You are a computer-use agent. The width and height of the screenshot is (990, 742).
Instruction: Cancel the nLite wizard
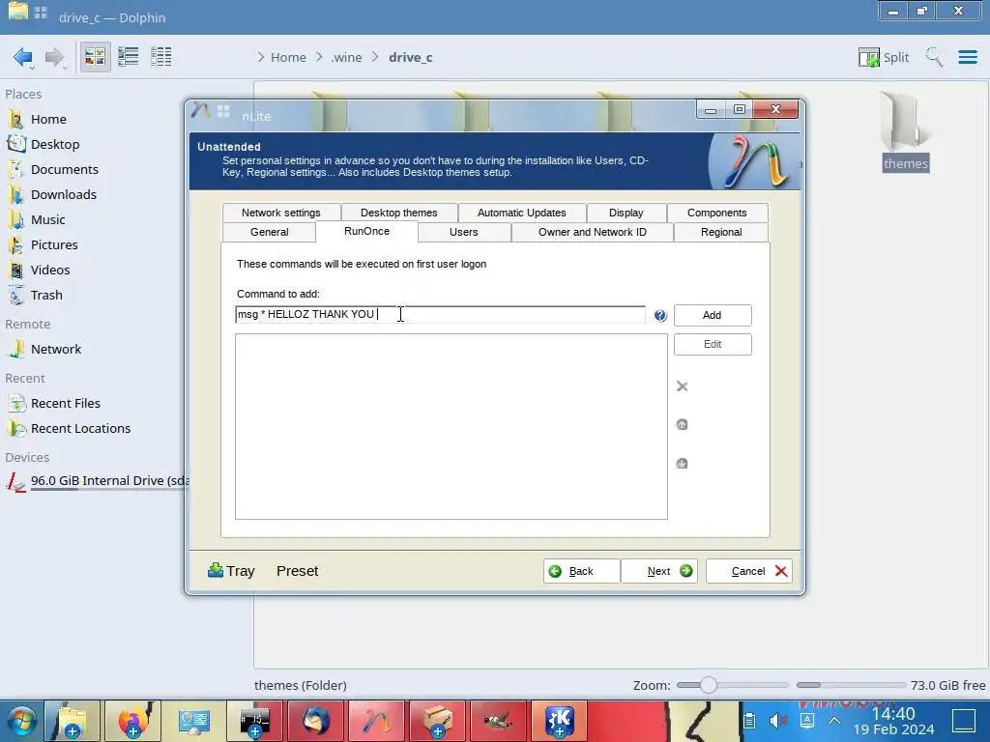[749, 571]
